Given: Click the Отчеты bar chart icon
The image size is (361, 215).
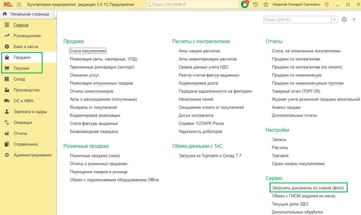Looking at the screenshot, I should [x=7, y=133].
